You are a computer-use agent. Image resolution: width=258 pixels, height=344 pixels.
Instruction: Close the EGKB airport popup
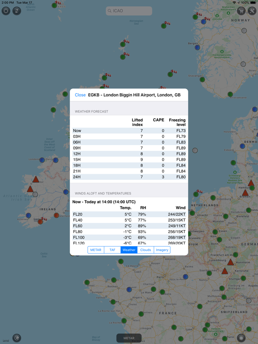[x=80, y=95]
